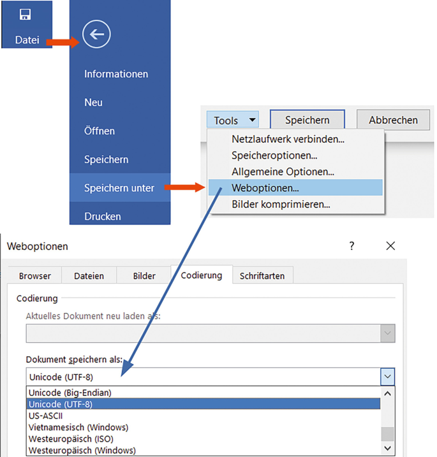
Task: Close the Weboptionen dialog
Action: click(390, 246)
